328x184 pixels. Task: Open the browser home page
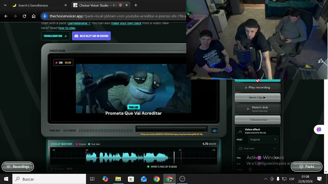tap(34, 16)
